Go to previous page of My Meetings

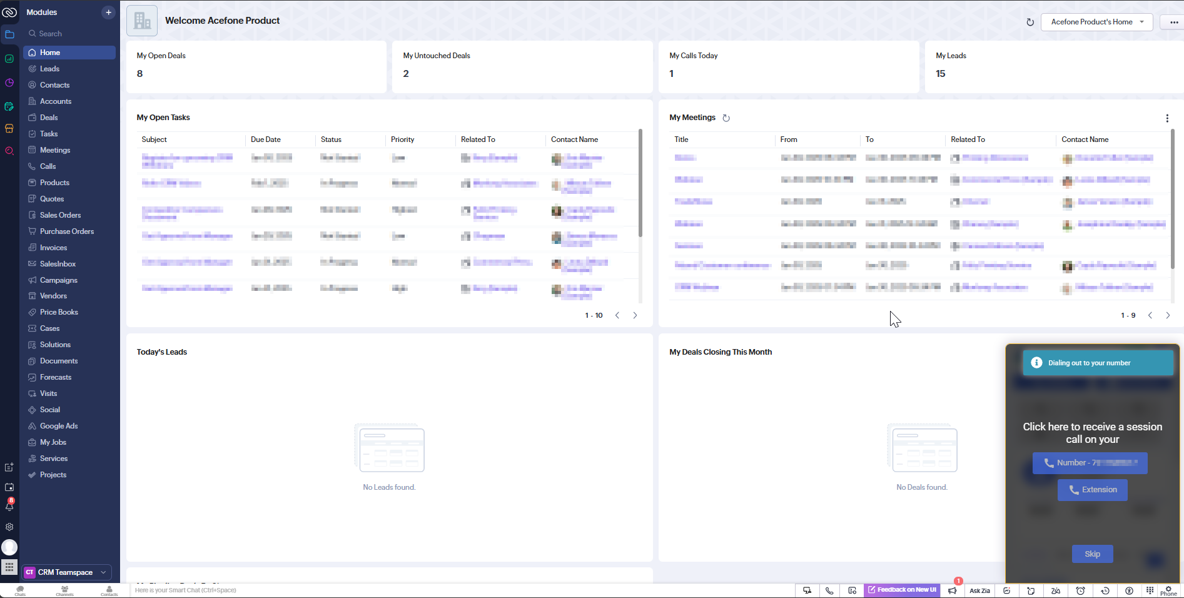coord(1150,315)
